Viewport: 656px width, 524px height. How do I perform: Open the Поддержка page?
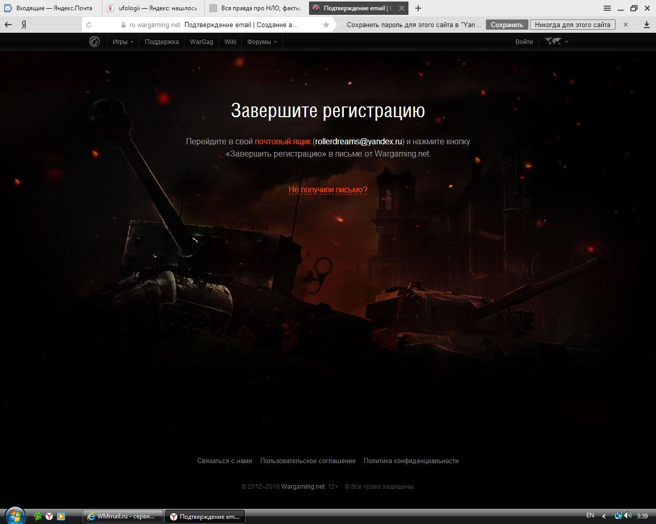click(161, 42)
